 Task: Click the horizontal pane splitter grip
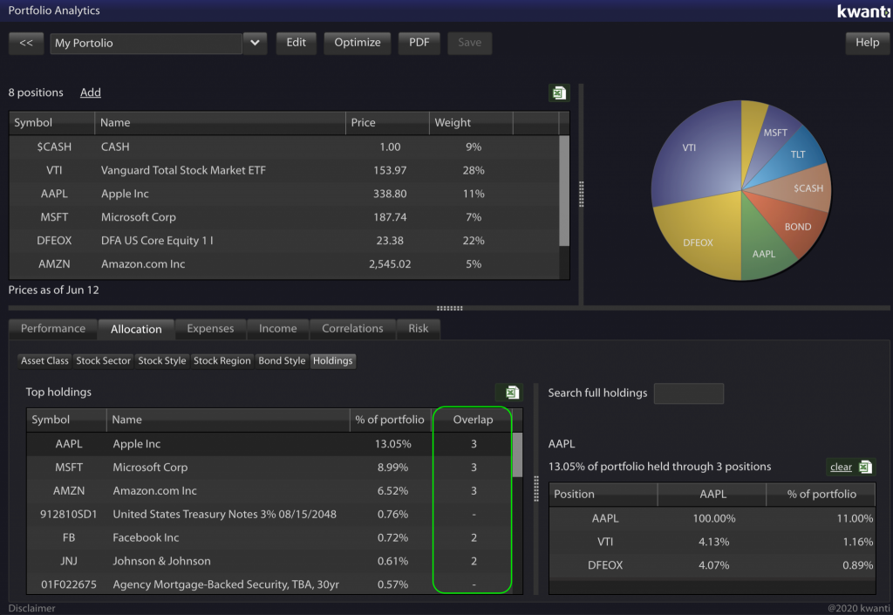(x=449, y=308)
